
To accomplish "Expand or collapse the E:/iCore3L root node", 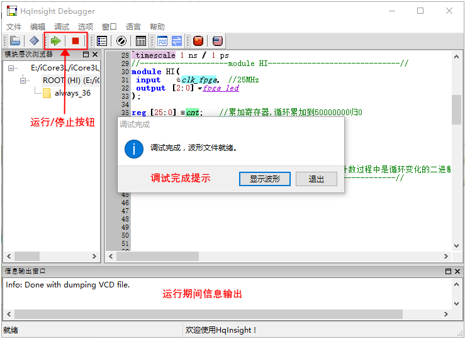I will pos(12,68).
